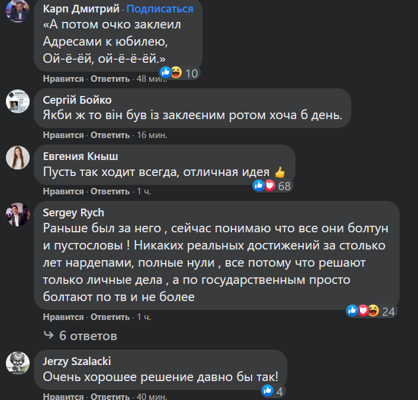Image resolution: width=418 pixels, height=400 pixels.
Task: Toggle Нравится on Sergey Rych's comment
Action: click(x=63, y=317)
